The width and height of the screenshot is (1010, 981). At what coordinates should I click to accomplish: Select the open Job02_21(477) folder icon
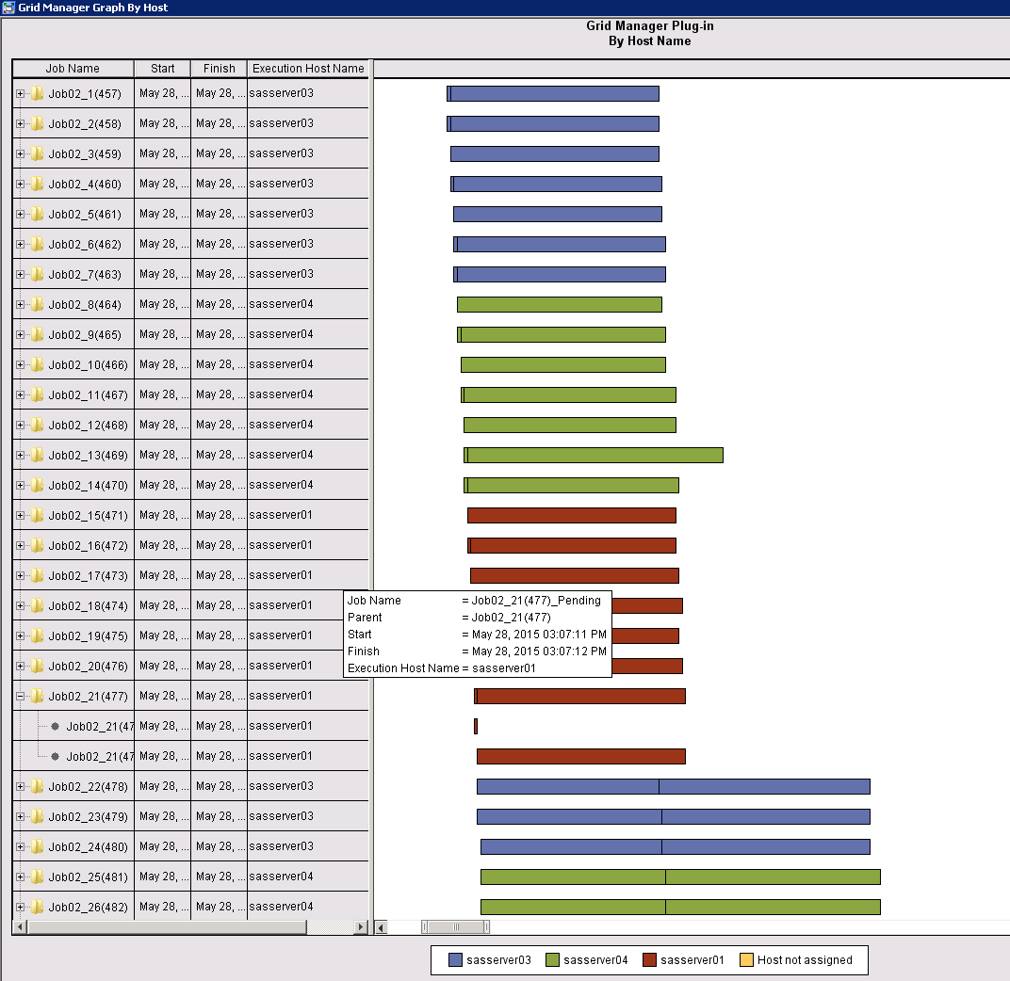click(x=38, y=697)
